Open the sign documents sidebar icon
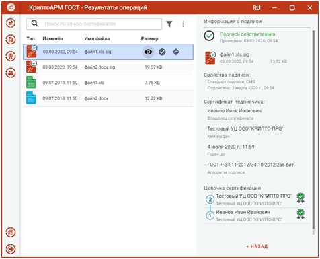Screen dimensions: 320x259 [x=11, y=23]
